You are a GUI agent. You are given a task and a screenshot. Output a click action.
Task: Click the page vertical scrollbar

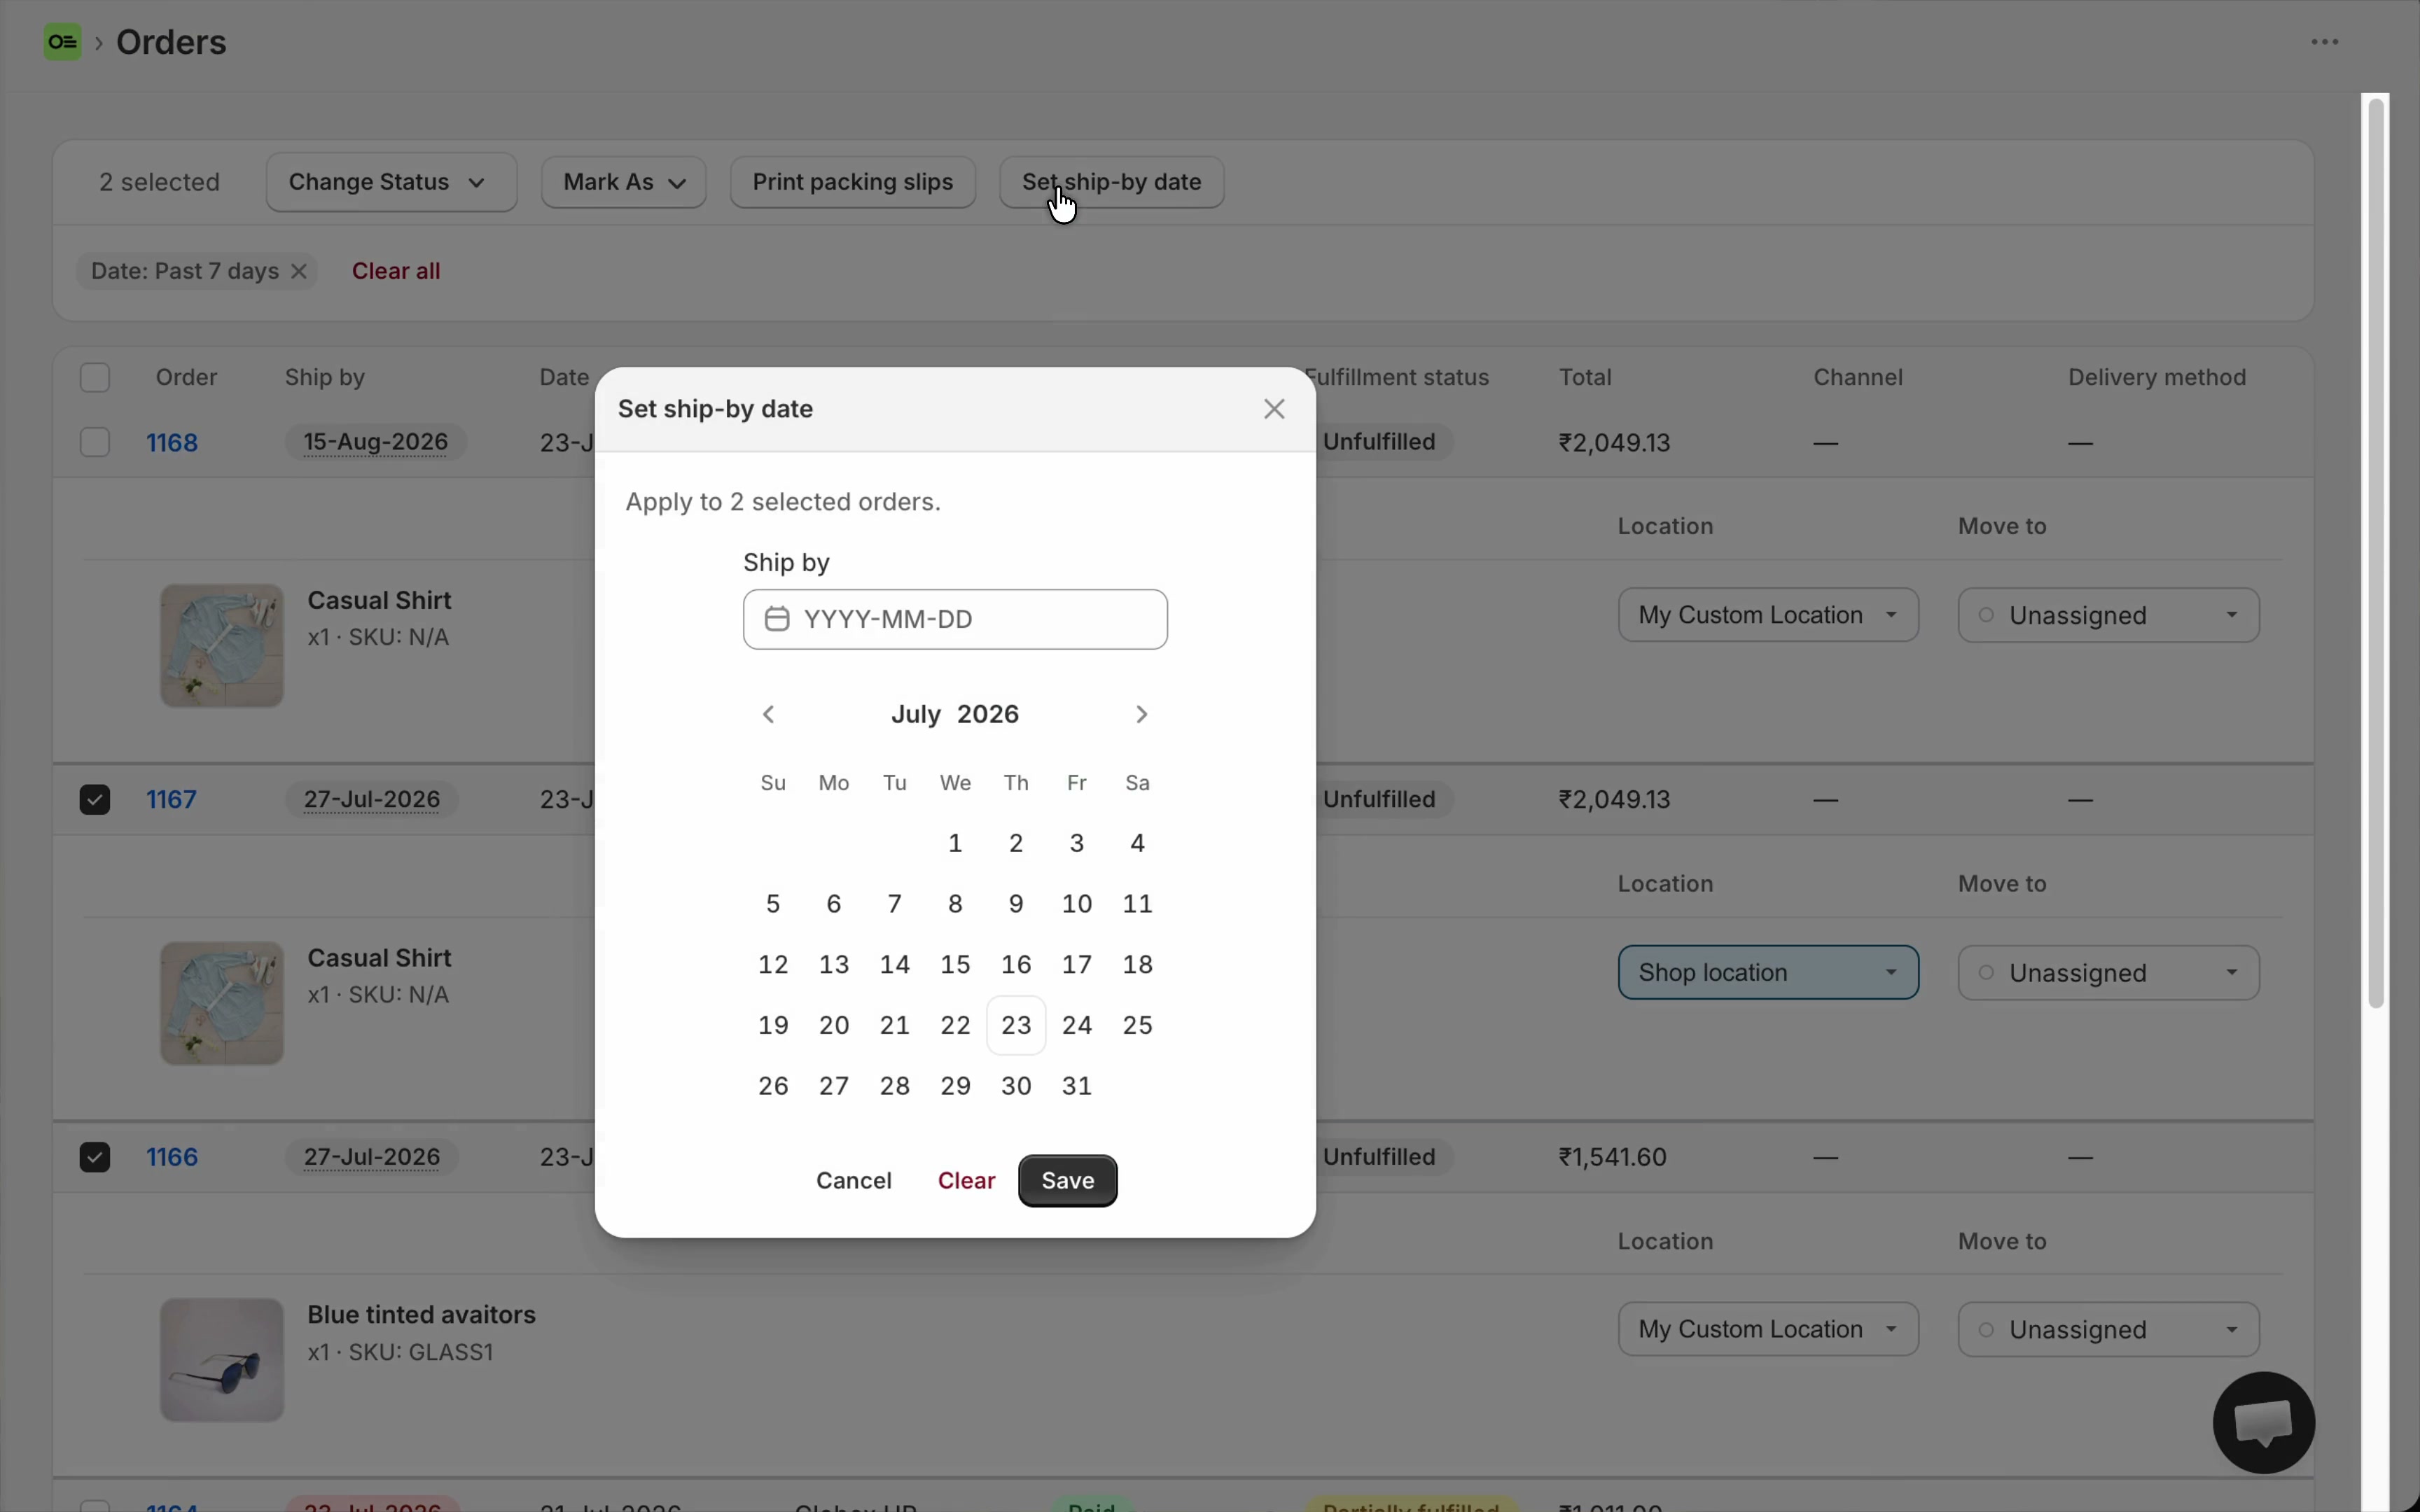tap(2376, 553)
